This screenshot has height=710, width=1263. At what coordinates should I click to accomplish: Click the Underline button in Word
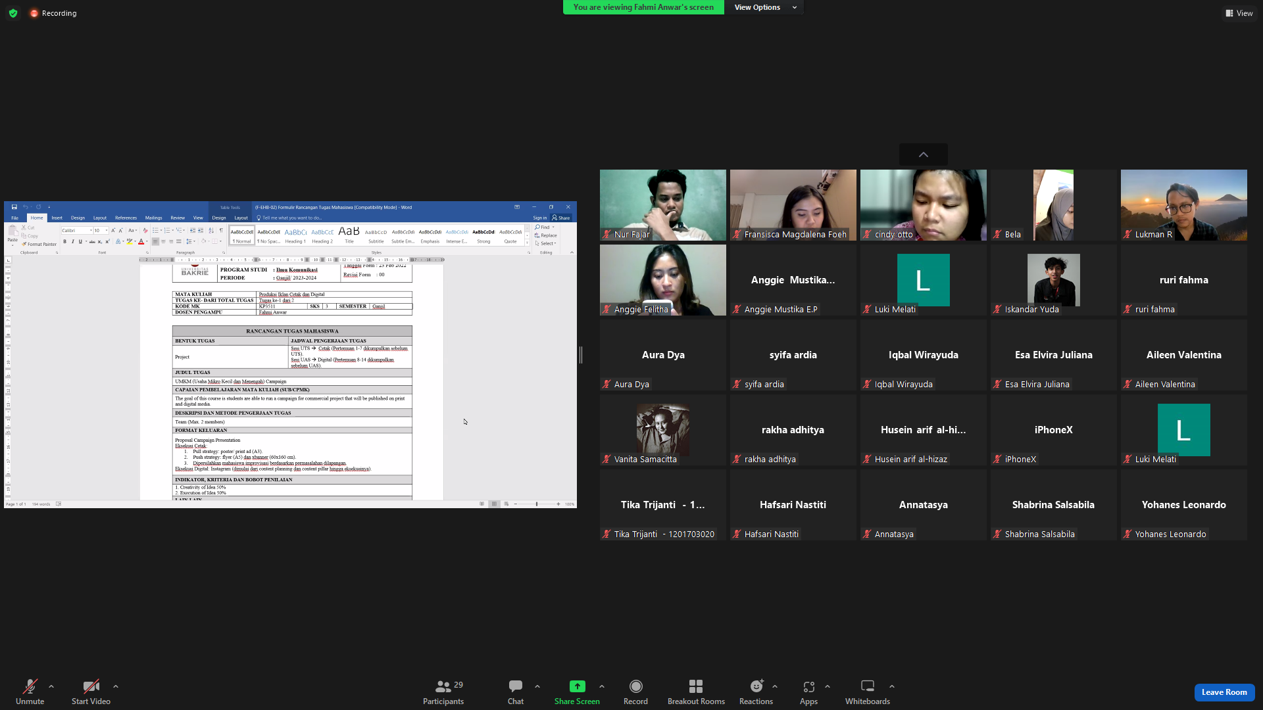point(80,241)
